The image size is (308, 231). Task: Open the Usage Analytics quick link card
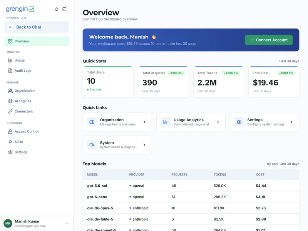click(x=191, y=122)
